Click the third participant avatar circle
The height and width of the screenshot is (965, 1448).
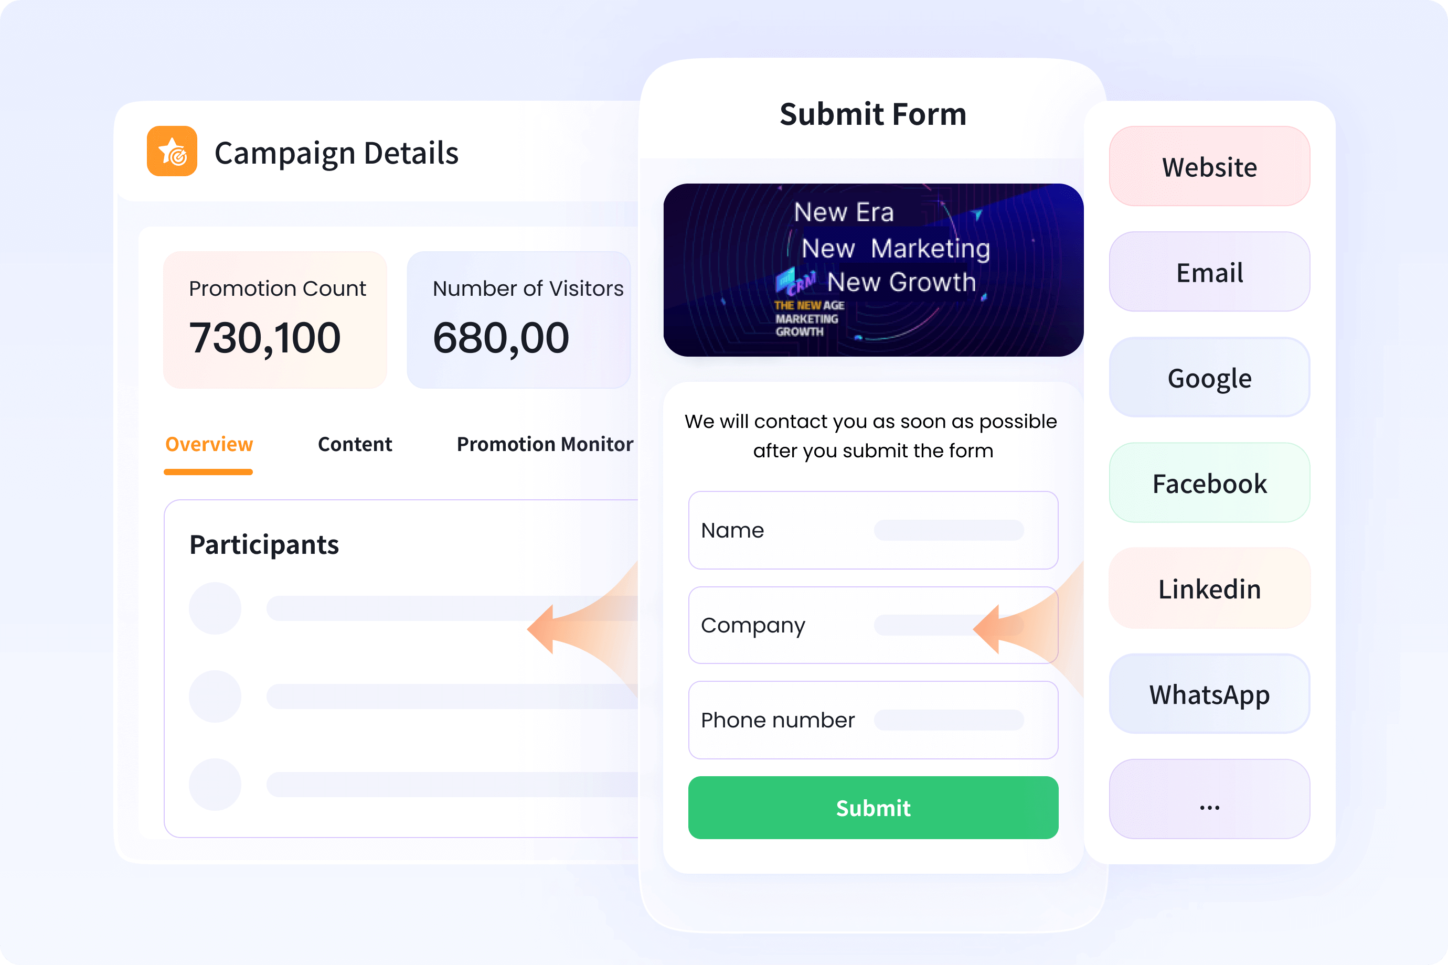click(215, 784)
